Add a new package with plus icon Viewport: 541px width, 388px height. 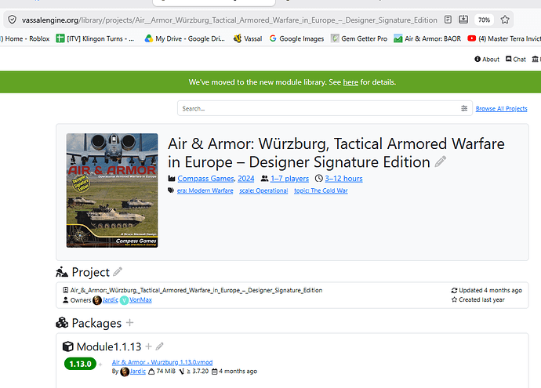(x=129, y=323)
